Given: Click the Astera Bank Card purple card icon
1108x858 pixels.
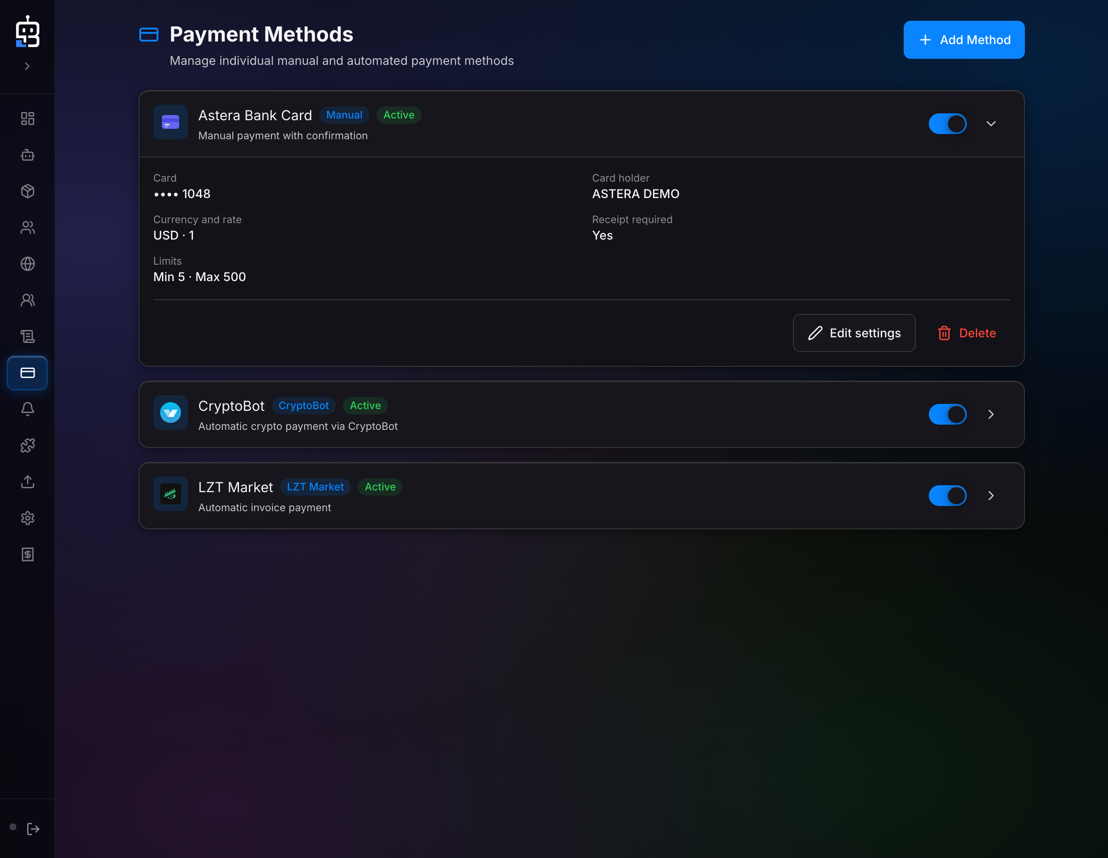Looking at the screenshot, I should point(171,122).
